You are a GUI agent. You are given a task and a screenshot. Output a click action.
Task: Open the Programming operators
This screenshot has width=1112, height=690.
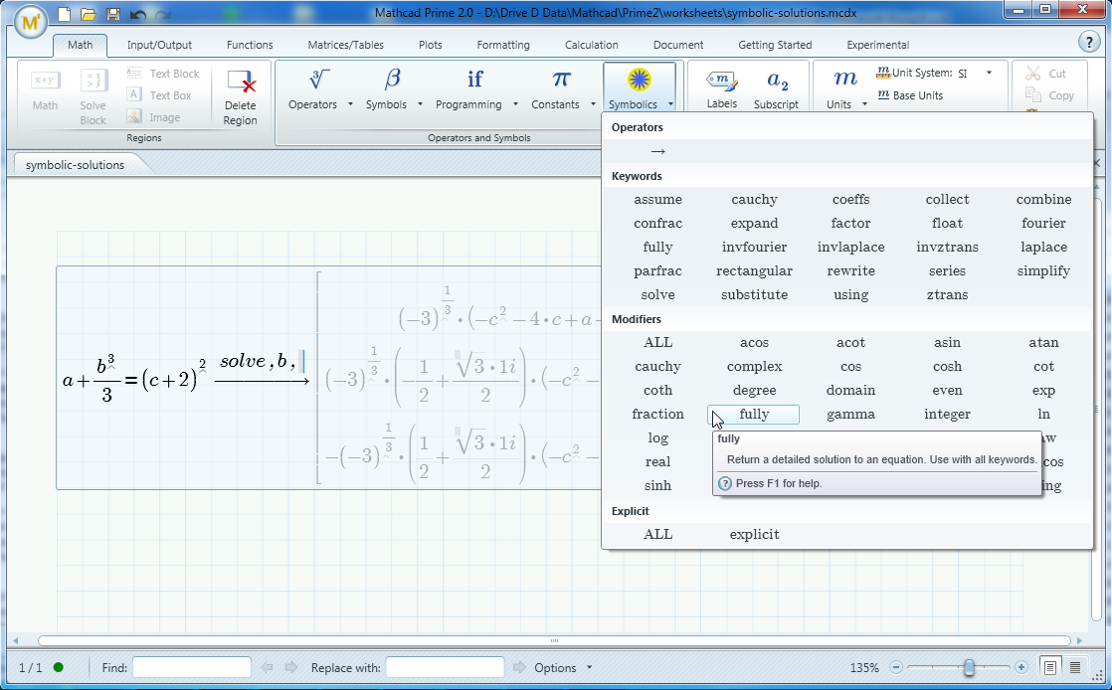[468, 89]
